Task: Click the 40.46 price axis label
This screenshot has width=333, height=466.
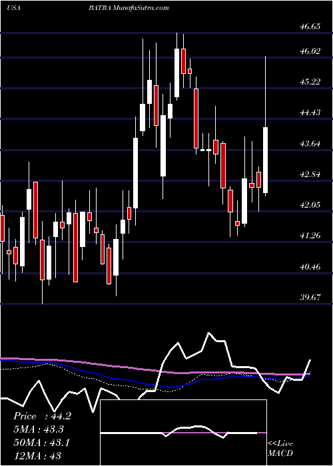Action: pyautogui.click(x=310, y=266)
